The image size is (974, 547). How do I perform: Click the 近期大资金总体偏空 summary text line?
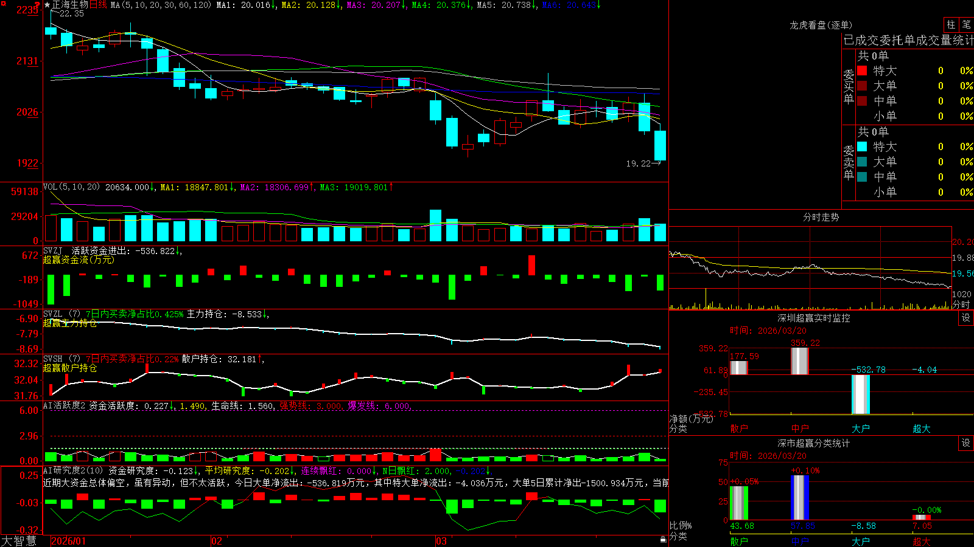pos(356,483)
